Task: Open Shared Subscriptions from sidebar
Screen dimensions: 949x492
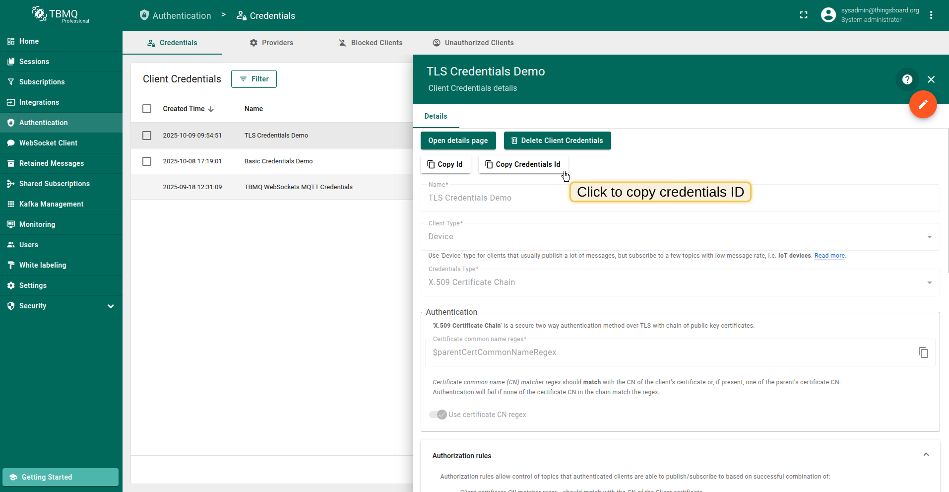Action: coord(54,184)
